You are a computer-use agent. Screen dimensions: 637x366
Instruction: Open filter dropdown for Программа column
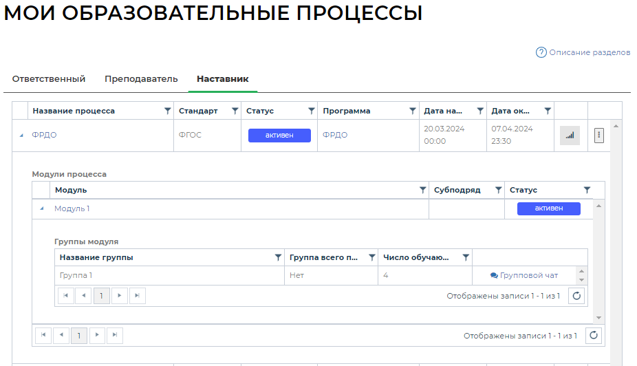coord(413,111)
